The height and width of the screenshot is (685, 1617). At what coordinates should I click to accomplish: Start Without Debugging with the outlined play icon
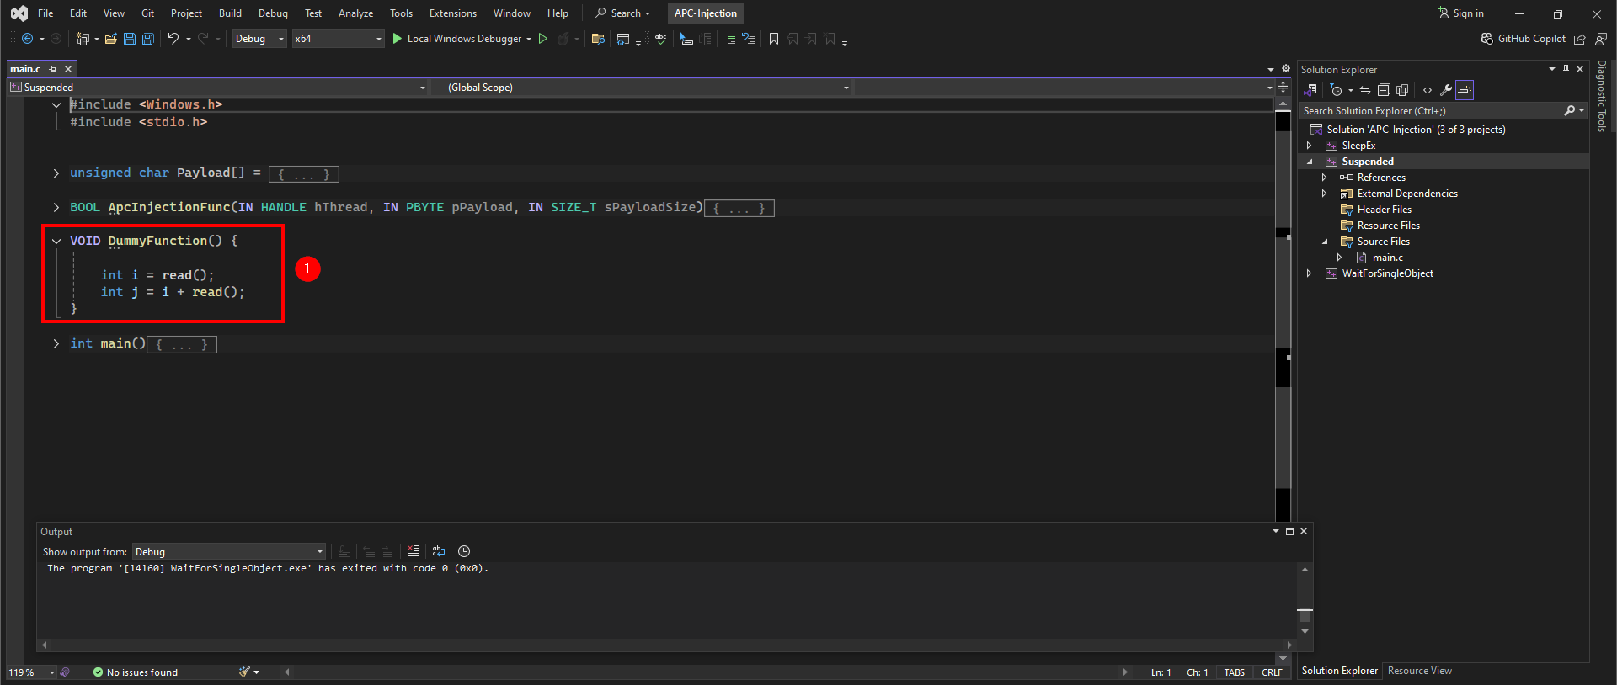(543, 39)
